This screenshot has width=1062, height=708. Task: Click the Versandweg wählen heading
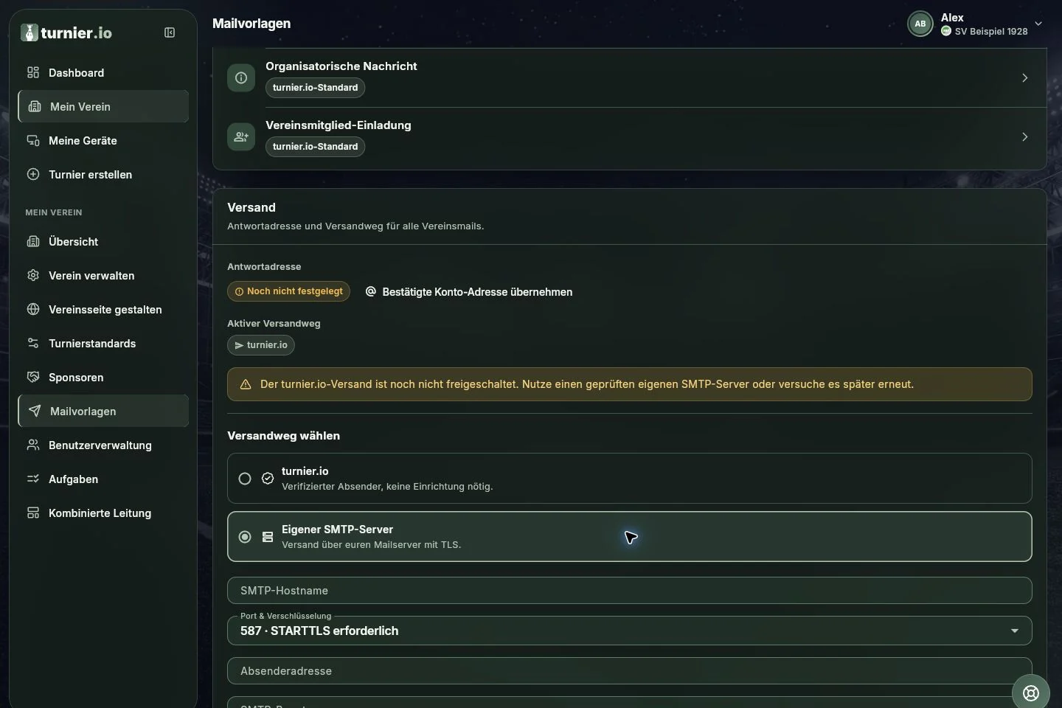tap(284, 436)
